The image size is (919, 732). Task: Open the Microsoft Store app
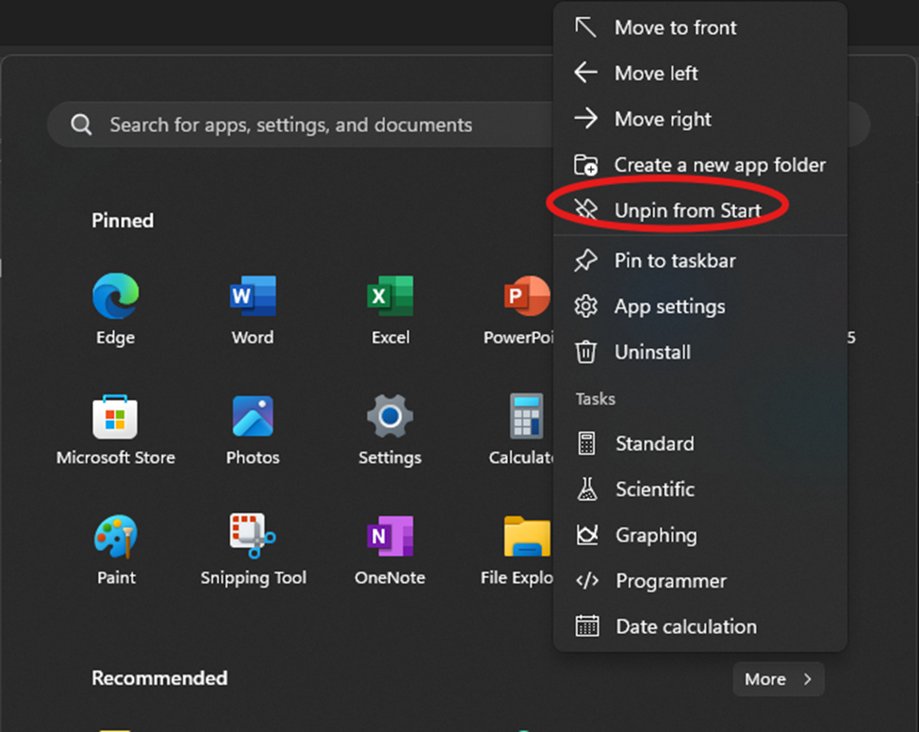tap(115, 430)
